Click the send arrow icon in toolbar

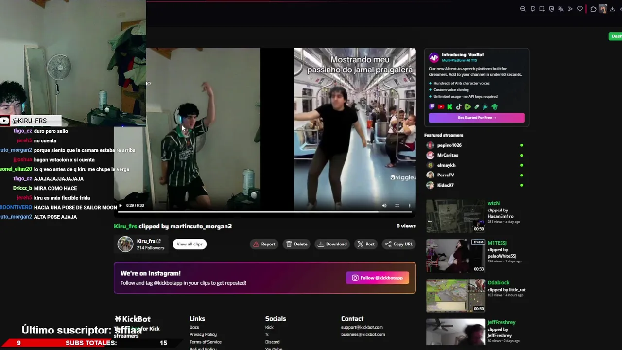pyautogui.click(x=570, y=9)
